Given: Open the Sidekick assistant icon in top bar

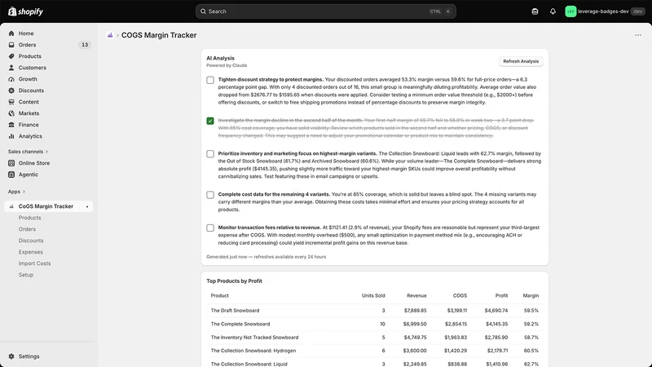Looking at the screenshot, I should (535, 11).
